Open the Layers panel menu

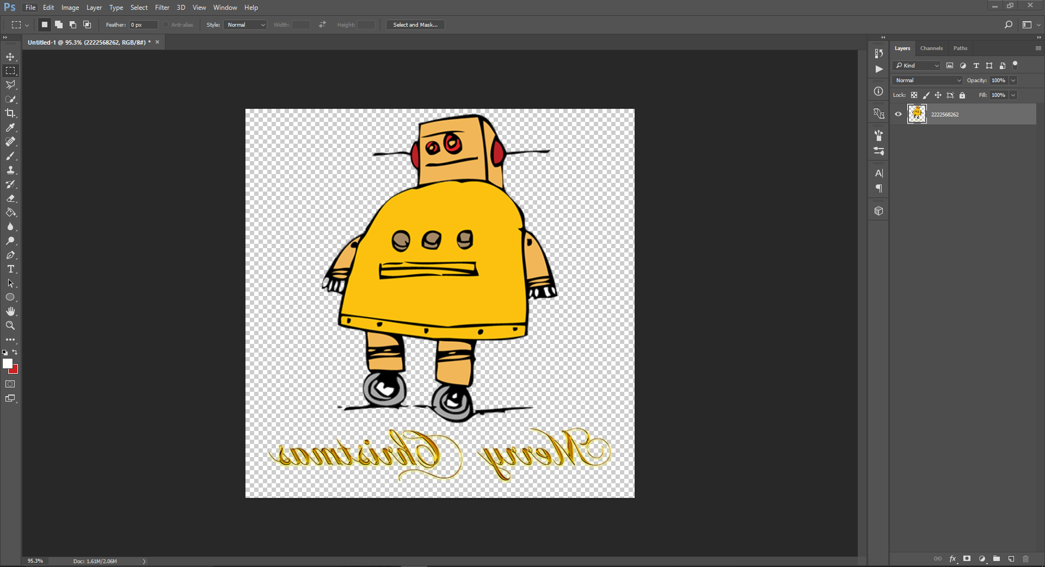(1038, 48)
